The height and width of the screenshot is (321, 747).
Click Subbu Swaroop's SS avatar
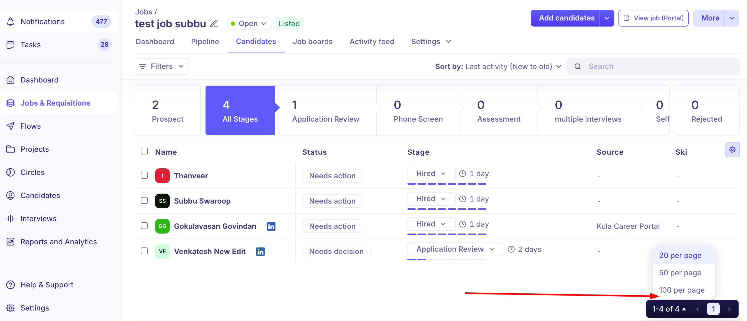tap(162, 201)
